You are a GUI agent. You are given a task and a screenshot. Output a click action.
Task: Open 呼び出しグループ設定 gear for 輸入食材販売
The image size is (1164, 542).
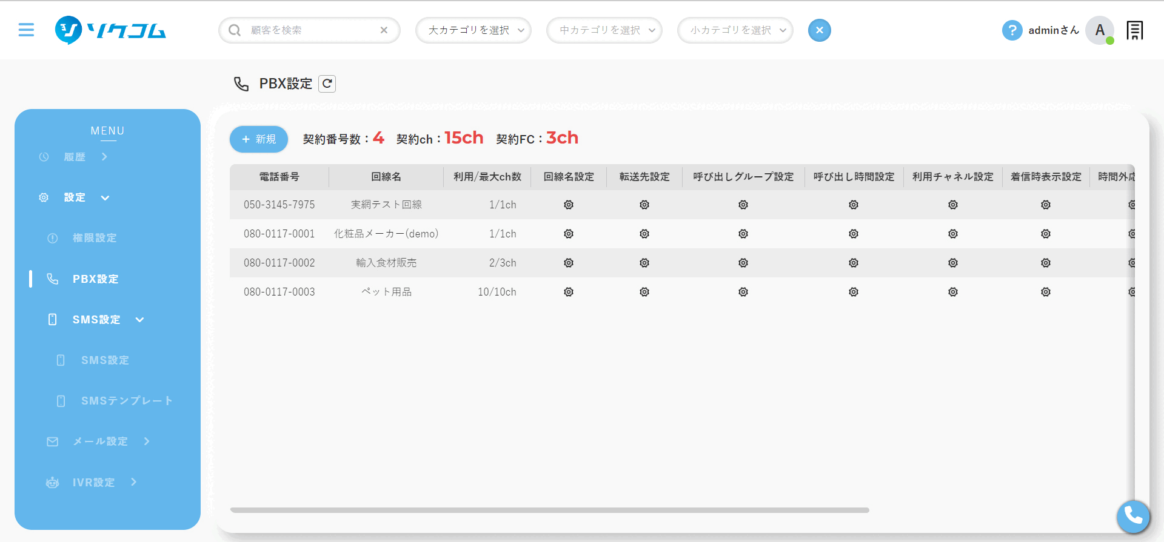coord(743,263)
